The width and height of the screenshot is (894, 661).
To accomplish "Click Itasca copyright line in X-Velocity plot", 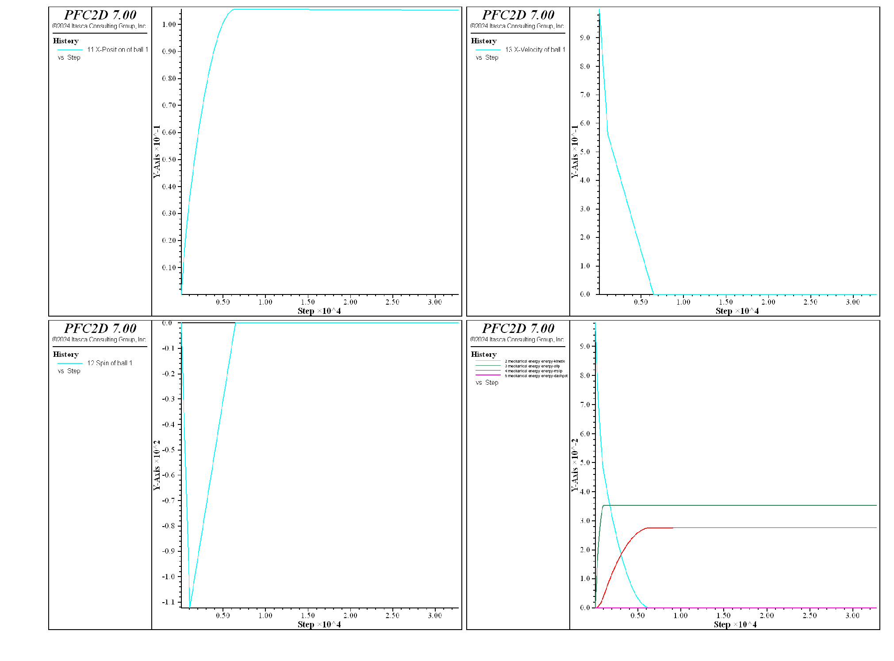I will [517, 26].
